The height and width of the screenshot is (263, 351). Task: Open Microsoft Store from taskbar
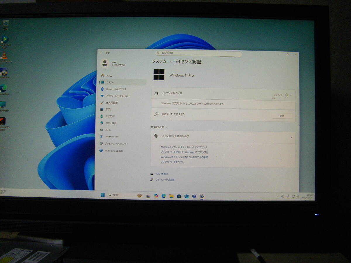pos(179,196)
